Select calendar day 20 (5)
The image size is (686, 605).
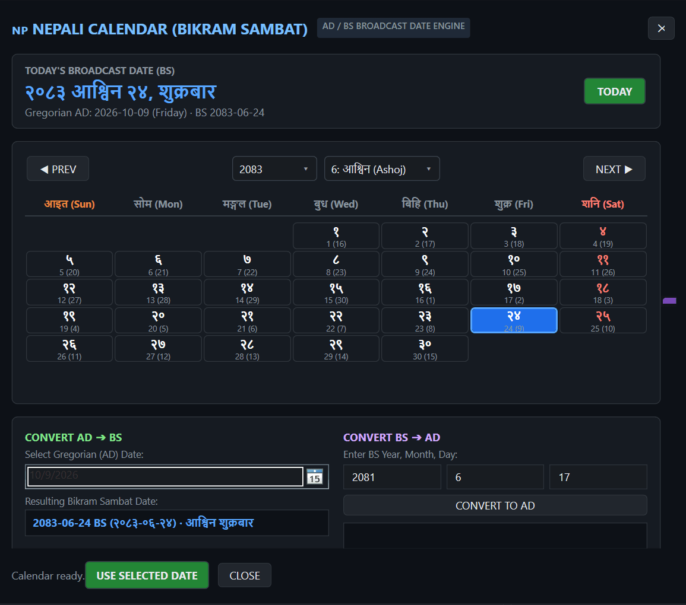[x=159, y=321]
